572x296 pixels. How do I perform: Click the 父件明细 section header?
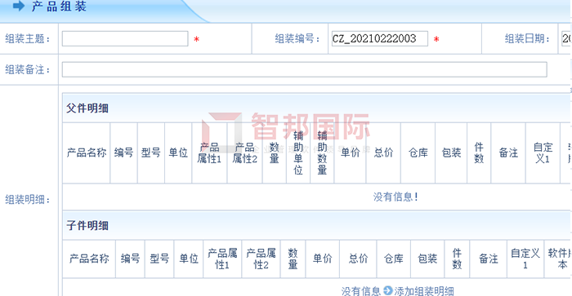pyautogui.click(x=87, y=108)
